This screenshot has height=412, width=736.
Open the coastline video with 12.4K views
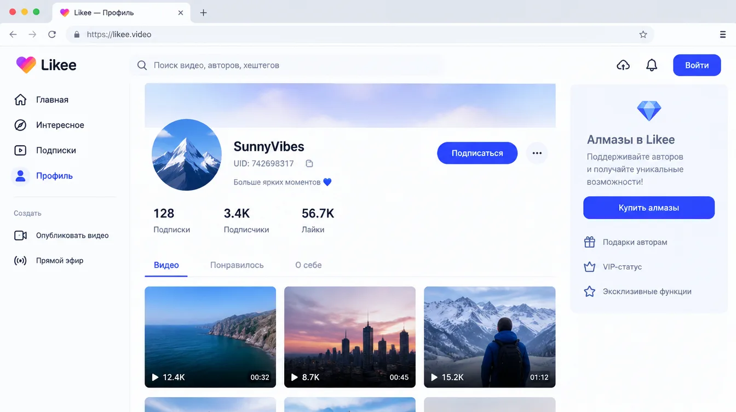tap(210, 337)
